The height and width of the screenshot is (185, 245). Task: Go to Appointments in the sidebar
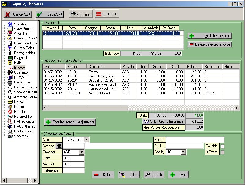pos(24,28)
